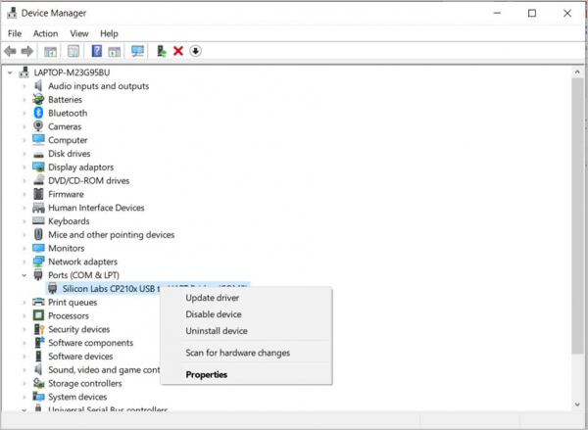Open Properties from the context menu

[x=246, y=374]
